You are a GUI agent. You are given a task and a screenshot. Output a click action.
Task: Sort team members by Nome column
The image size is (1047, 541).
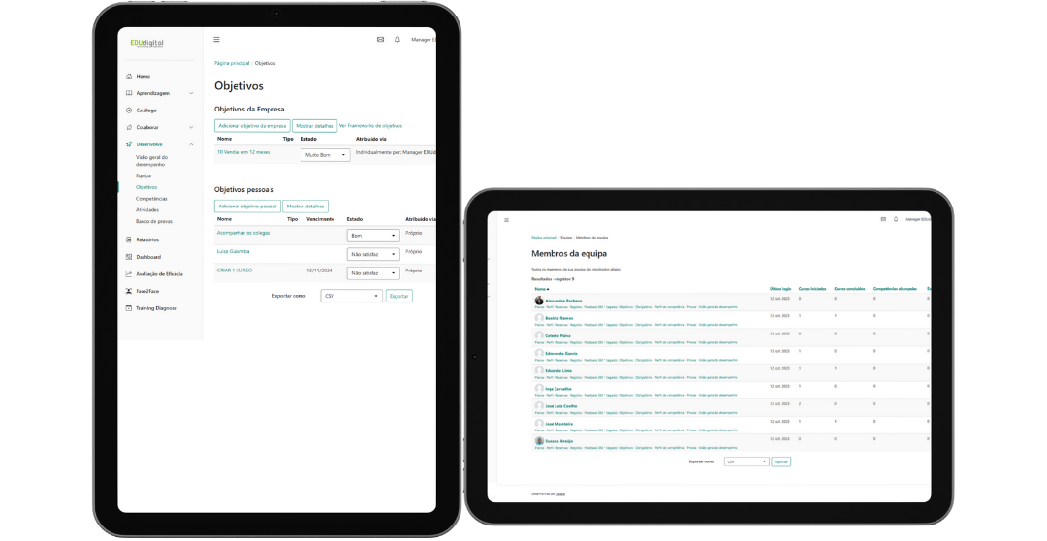pyautogui.click(x=541, y=289)
